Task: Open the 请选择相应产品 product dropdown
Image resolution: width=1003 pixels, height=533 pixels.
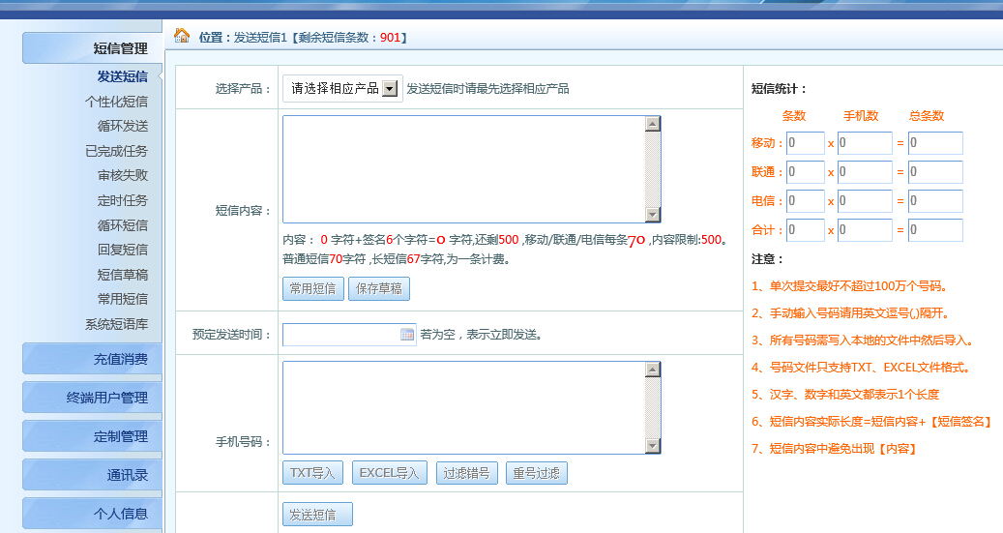Action: [342, 88]
